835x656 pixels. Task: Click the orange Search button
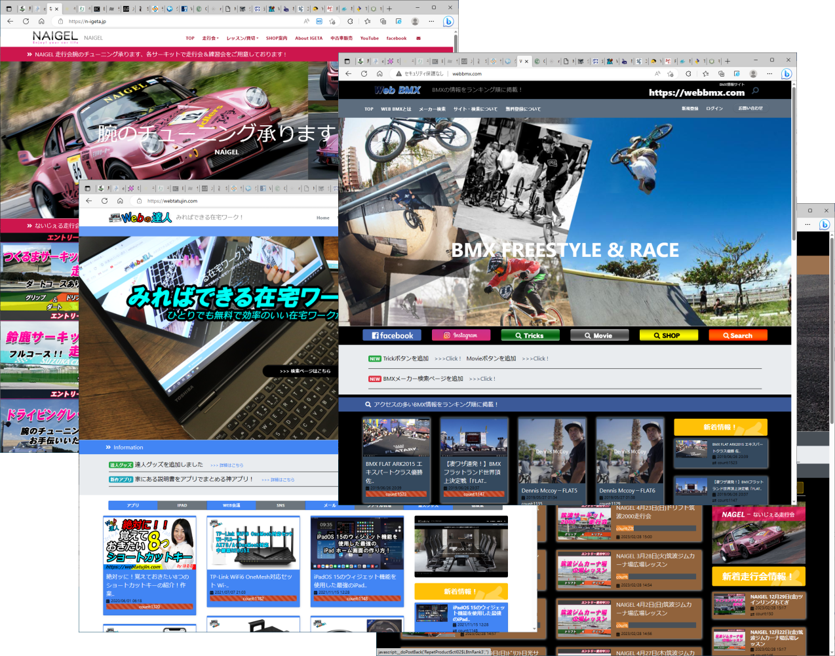(x=737, y=335)
